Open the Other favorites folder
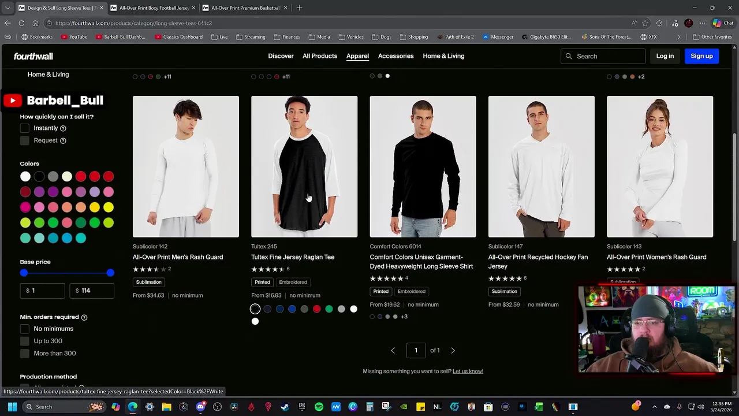Screen dimensions: 739x416 [x=712, y=37]
